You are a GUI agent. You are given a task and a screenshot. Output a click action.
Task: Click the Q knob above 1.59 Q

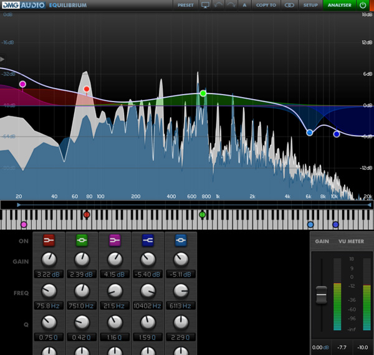click(148, 323)
